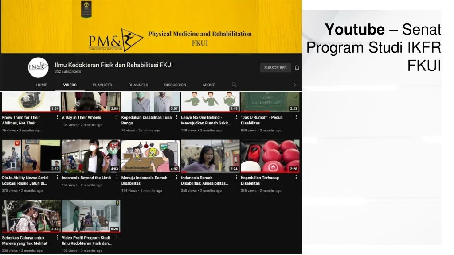The image size is (454, 255).
Task: Play the 3:52 Dis.Is.Ability News thumbnail
Action: tap(31, 156)
